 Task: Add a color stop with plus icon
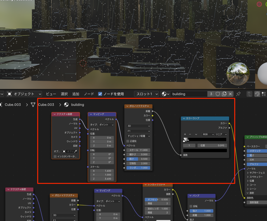(185, 134)
